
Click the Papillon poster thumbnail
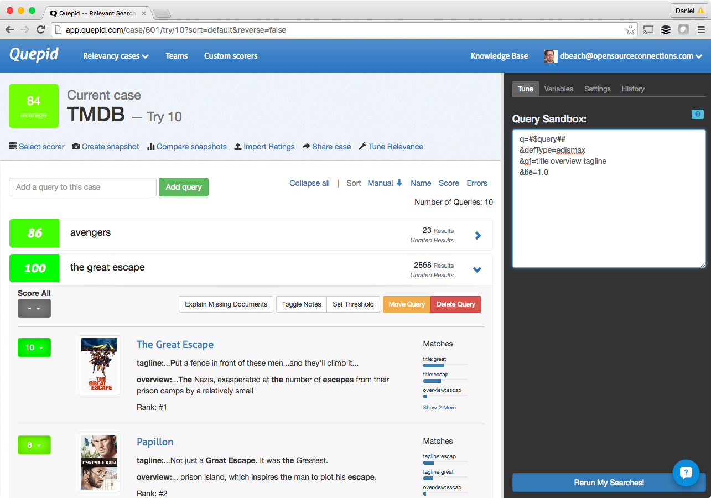pos(100,463)
